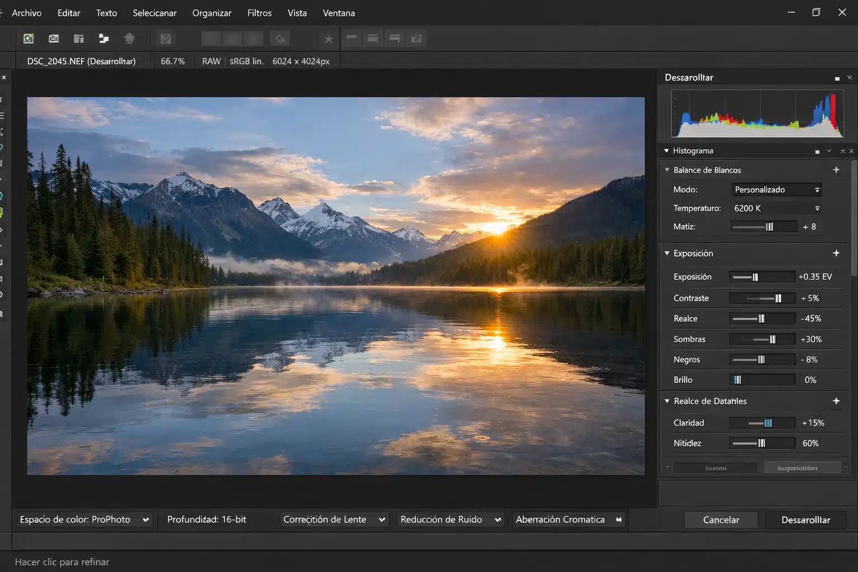The image size is (858, 572).
Task: Click the plus icon on Realce de Detalles
Action: coord(836,401)
